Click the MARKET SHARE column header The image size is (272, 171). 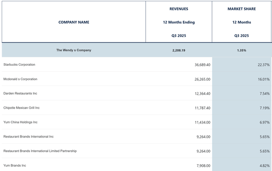click(241, 9)
